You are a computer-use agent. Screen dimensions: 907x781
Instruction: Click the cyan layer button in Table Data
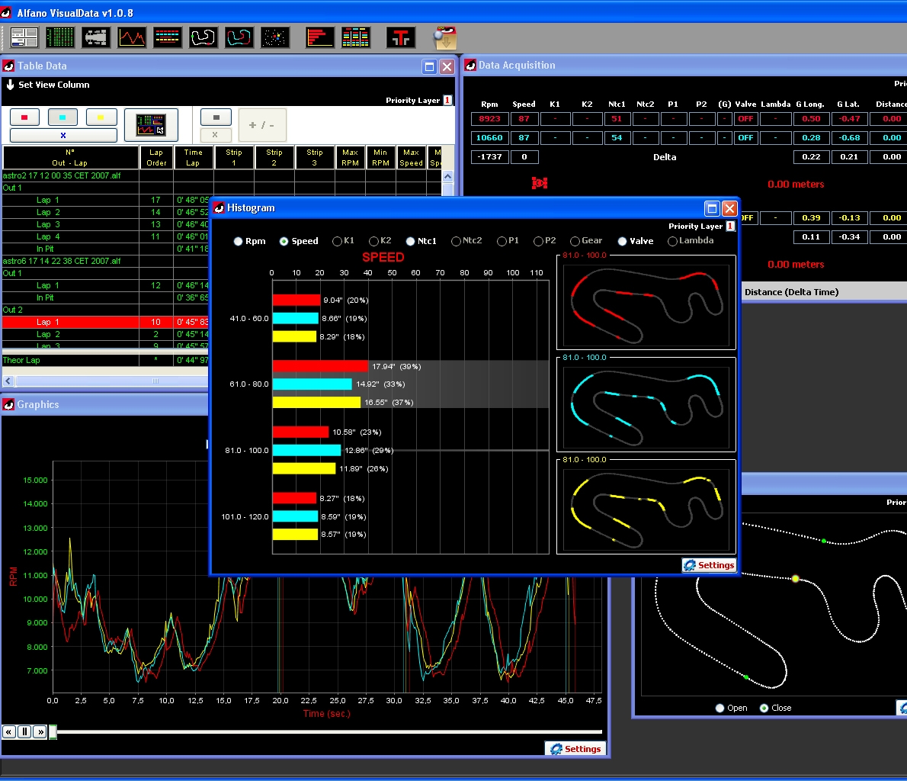click(63, 117)
